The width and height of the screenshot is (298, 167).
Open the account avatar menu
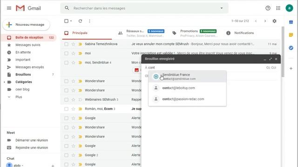click(289, 8)
